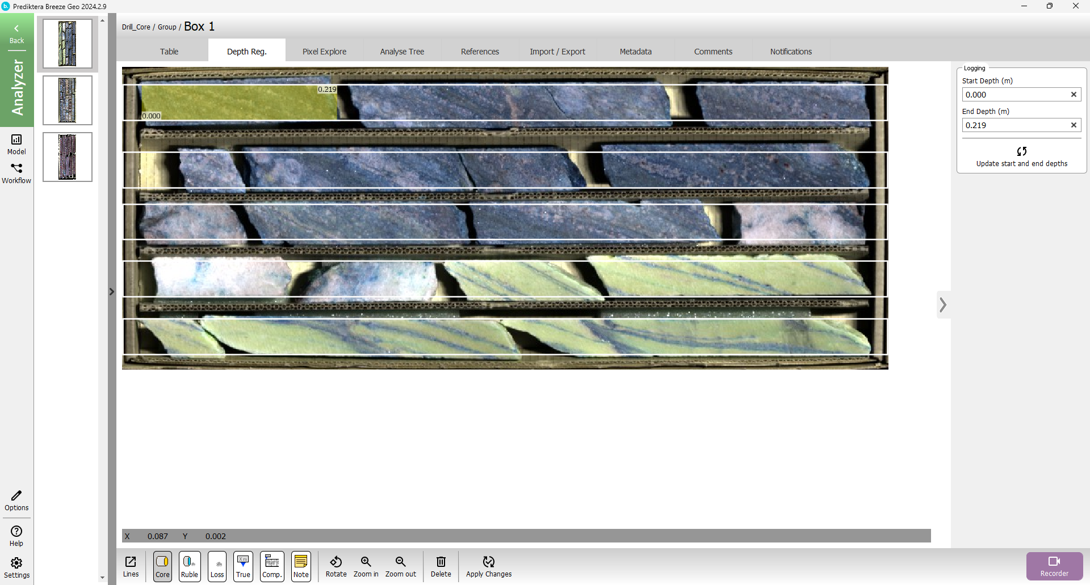Add a Note annotation

[301, 566]
